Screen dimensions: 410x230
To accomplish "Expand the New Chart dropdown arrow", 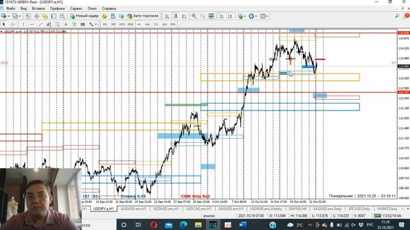I will [x=8, y=16].
